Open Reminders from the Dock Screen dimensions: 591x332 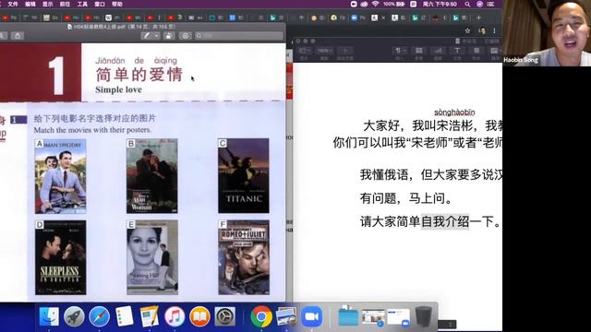124,316
